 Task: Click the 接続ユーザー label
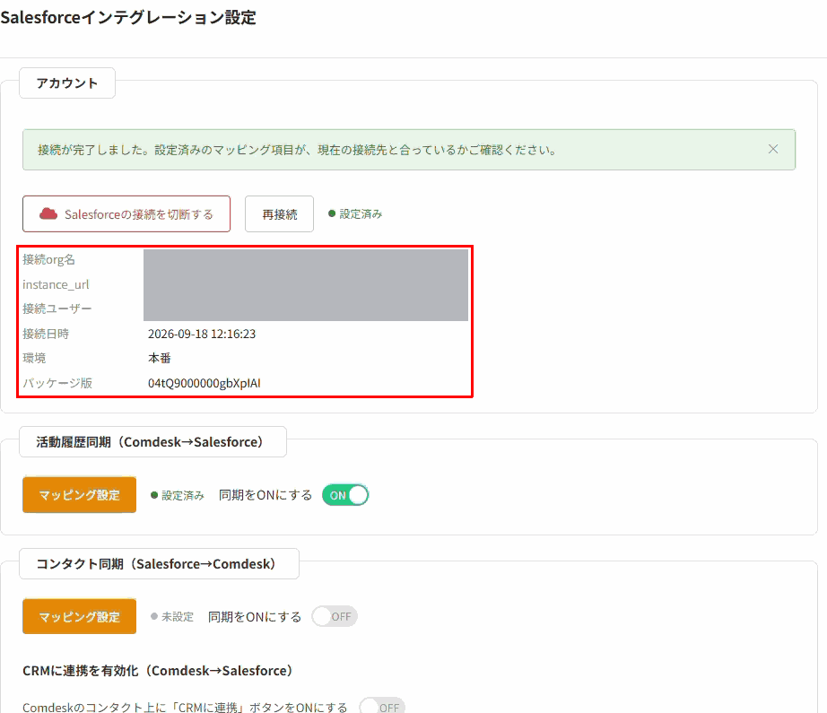57,309
